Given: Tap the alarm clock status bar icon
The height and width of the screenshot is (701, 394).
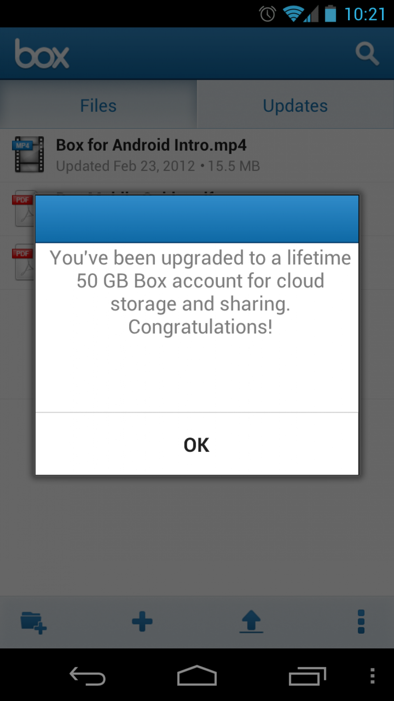Looking at the screenshot, I should click(x=267, y=14).
